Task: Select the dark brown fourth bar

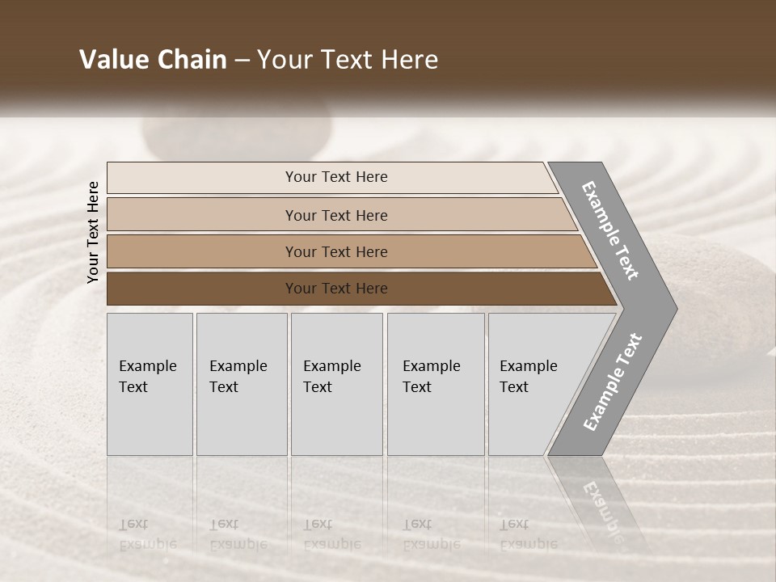Action: (x=361, y=289)
